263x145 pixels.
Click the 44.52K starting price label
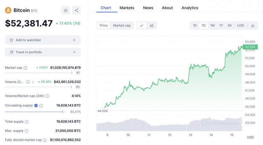pyautogui.click(x=103, y=111)
